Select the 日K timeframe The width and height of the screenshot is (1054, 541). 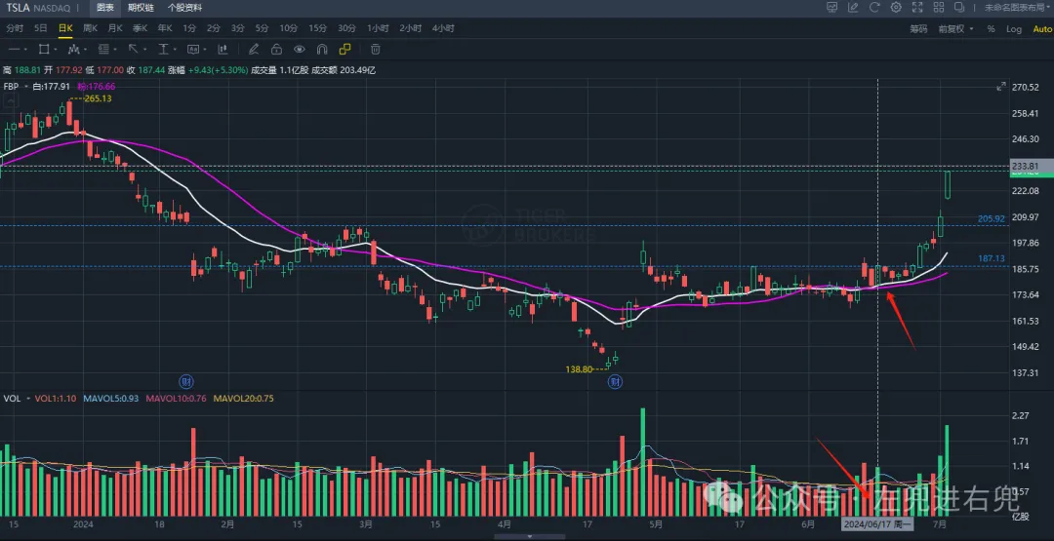(65, 29)
